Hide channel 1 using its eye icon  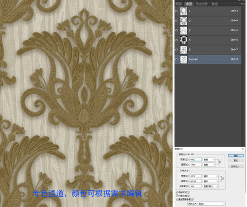tap(176, 11)
